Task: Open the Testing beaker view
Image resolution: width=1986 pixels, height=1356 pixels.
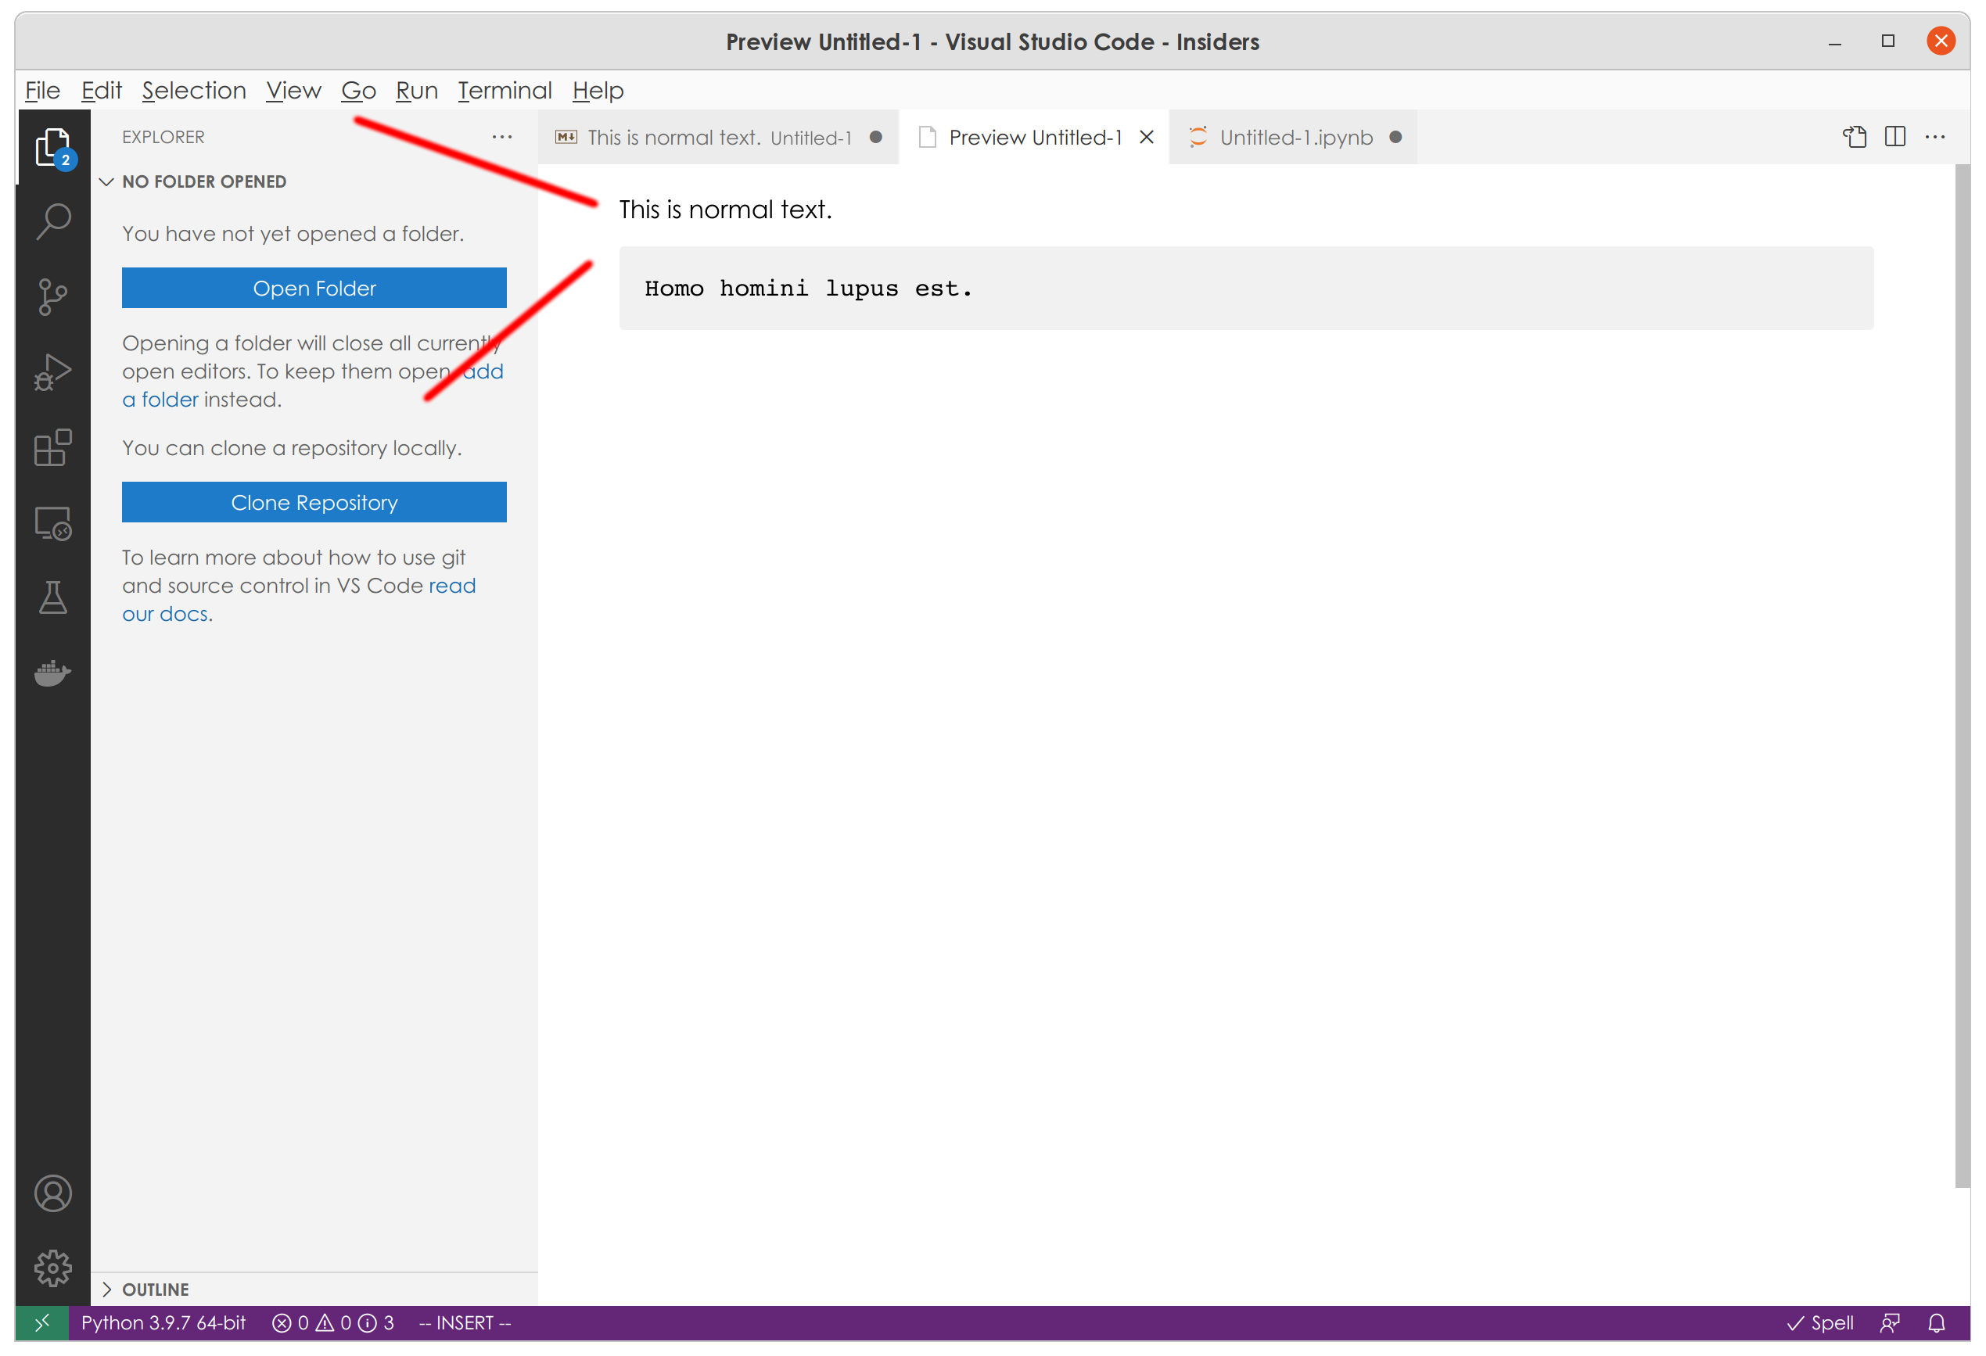Action: click(x=52, y=598)
